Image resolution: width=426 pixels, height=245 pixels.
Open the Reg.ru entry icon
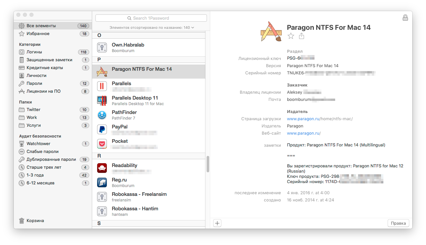(102, 182)
